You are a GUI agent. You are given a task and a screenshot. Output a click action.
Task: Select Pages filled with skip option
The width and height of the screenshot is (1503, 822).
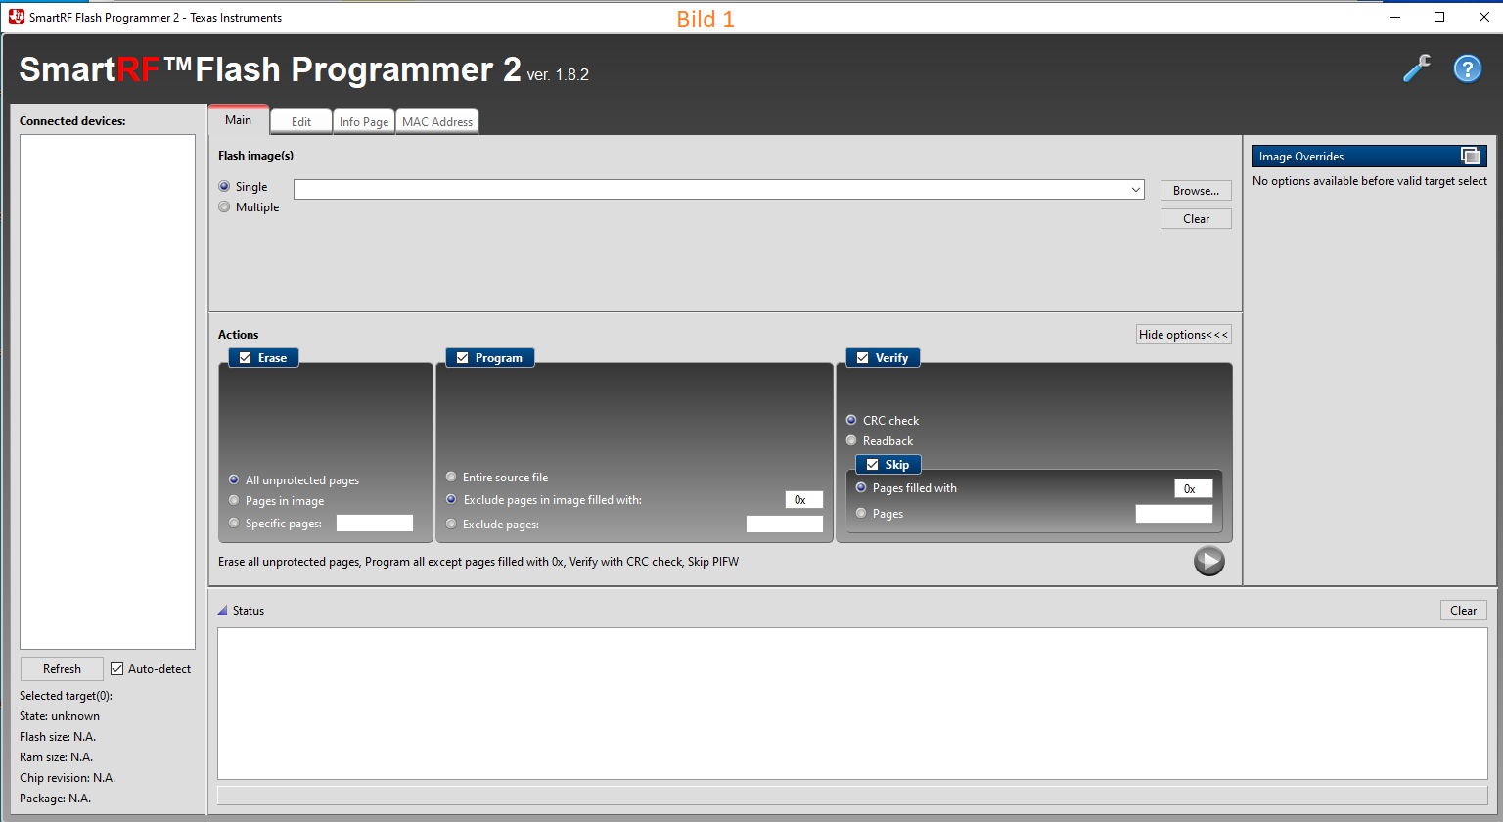pyautogui.click(x=861, y=487)
